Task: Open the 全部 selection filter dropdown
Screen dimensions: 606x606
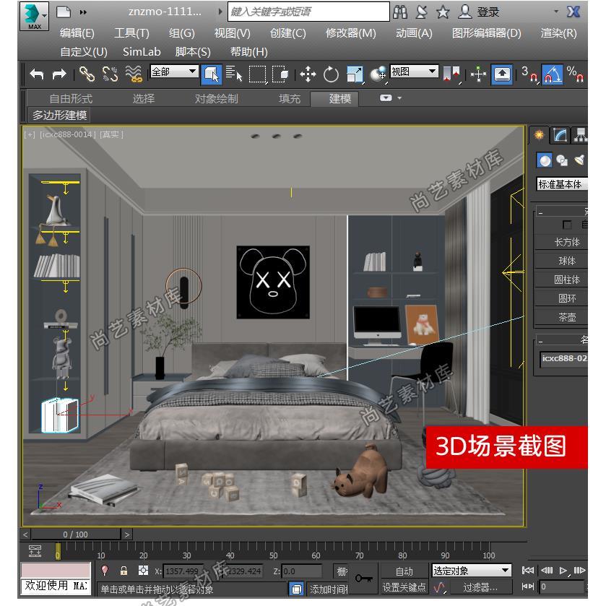Action: coord(174,72)
